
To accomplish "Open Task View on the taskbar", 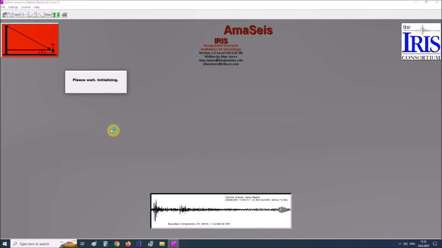I will [83, 244].
